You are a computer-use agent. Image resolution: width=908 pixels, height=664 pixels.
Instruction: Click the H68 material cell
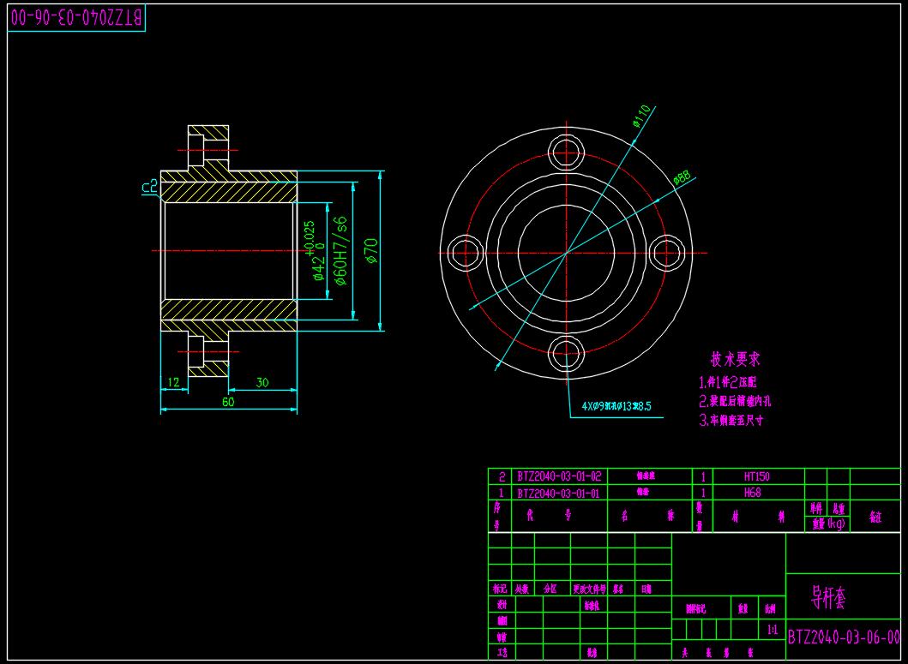[x=752, y=493]
